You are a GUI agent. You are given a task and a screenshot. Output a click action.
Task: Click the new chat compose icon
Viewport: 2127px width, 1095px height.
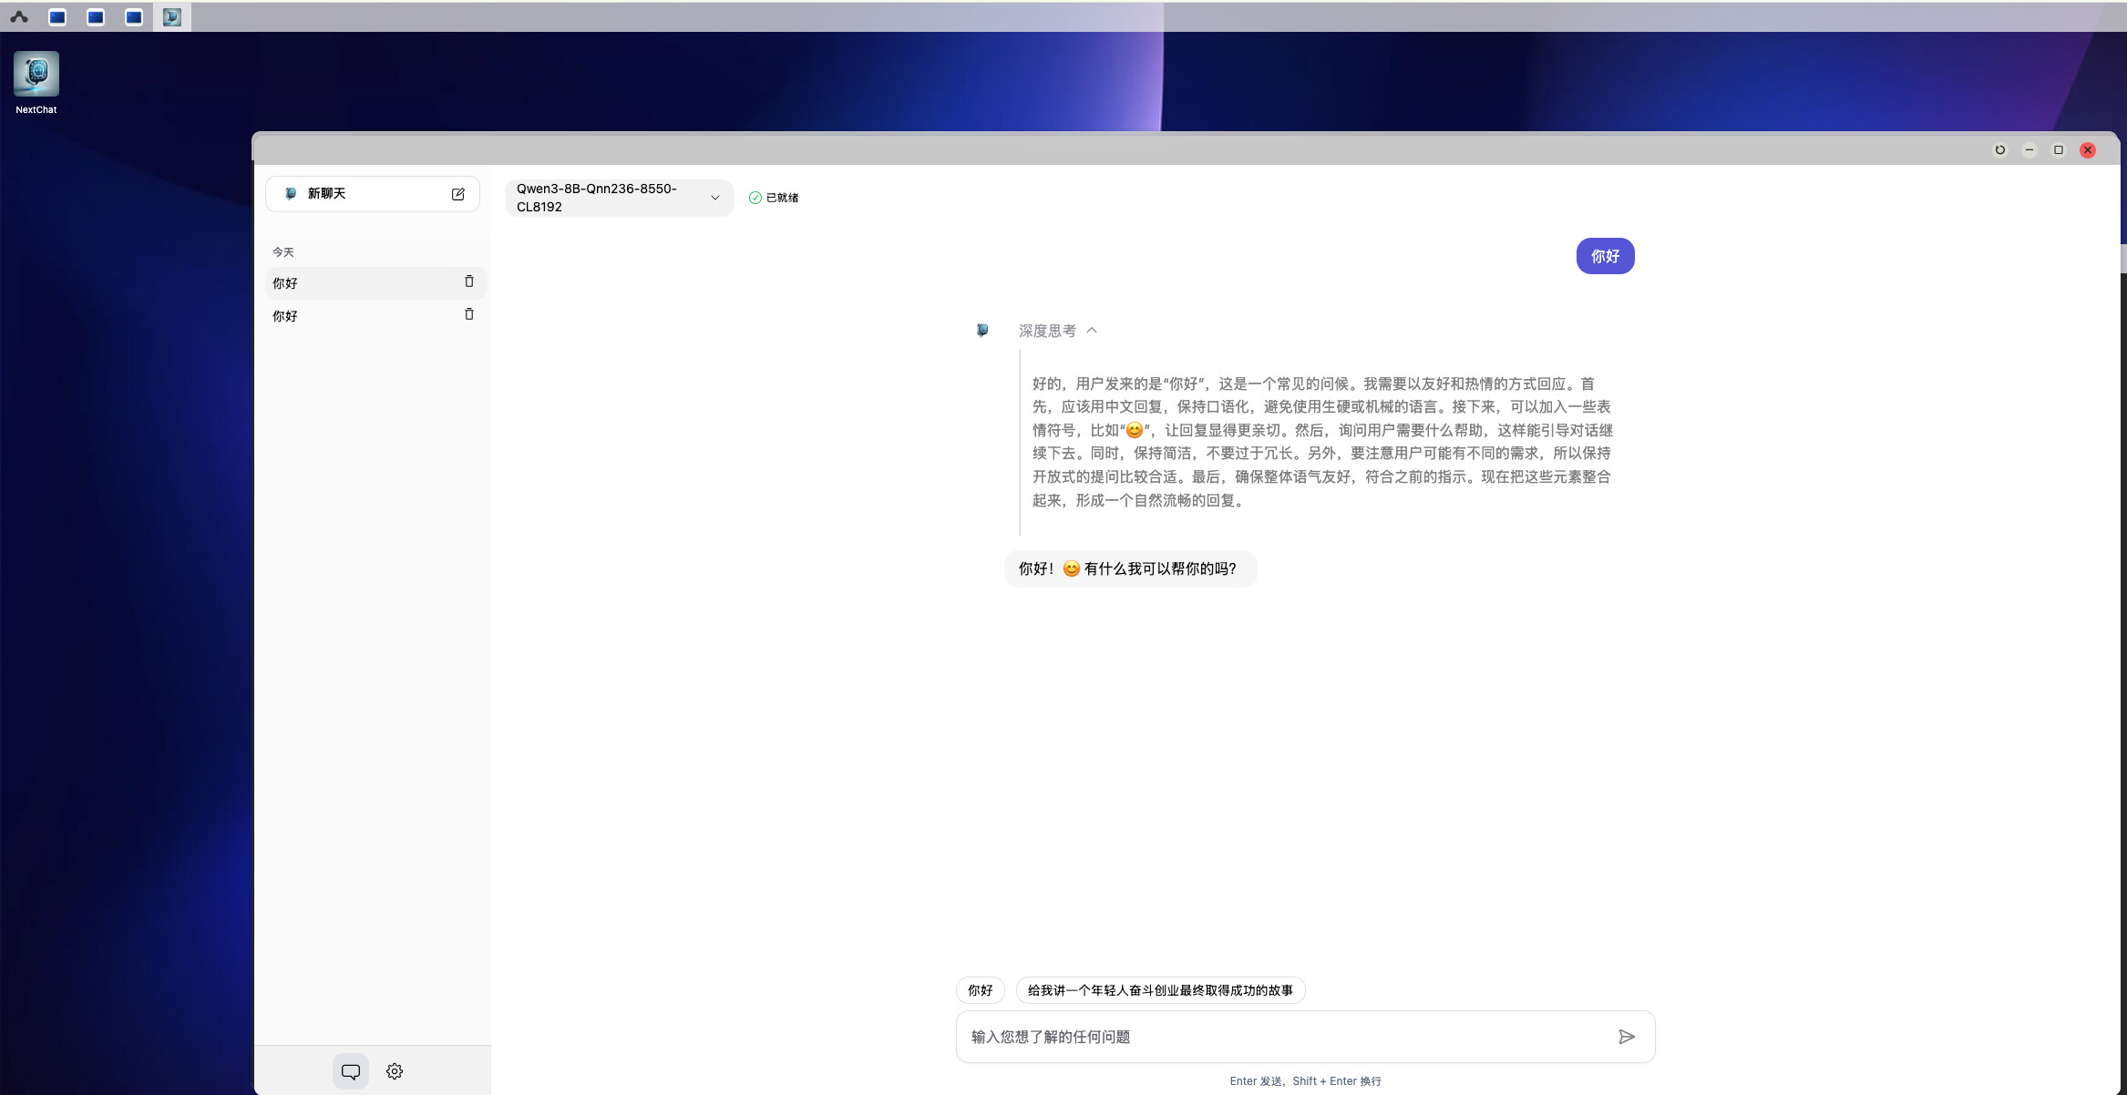[457, 194]
